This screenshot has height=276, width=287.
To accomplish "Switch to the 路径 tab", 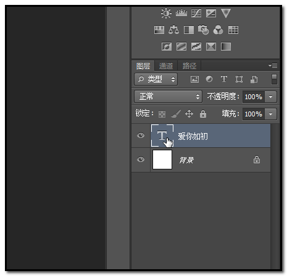I will 189,66.
